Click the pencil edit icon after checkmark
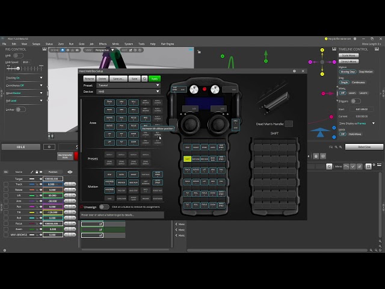This screenshot has width=385, height=289. [x=360, y=167]
